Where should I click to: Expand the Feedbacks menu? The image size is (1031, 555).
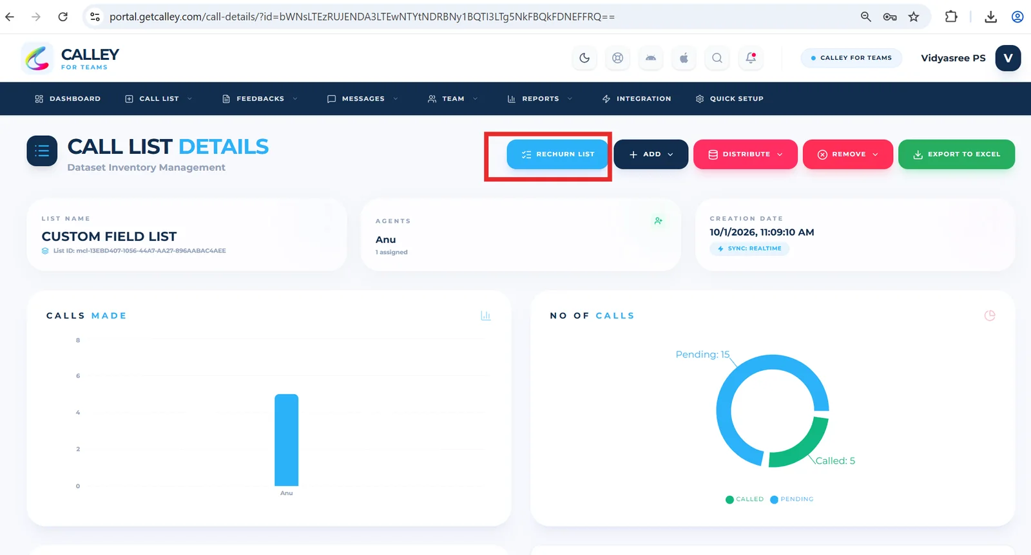pyautogui.click(x=260, y=99)
